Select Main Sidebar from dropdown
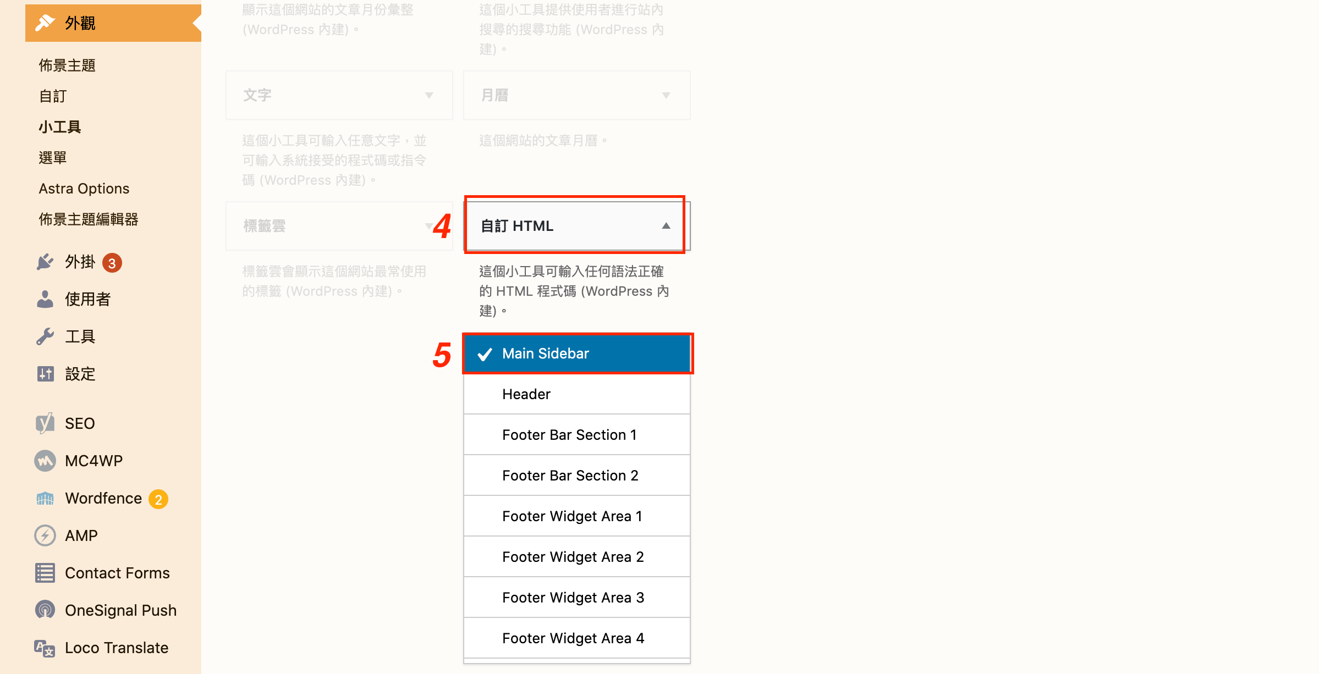The height and width of the screenshot is (674, 1319). pyautogui.click(x=578, y=353)
